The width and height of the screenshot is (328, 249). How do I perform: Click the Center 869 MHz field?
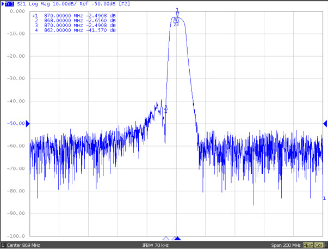(24, 245)
